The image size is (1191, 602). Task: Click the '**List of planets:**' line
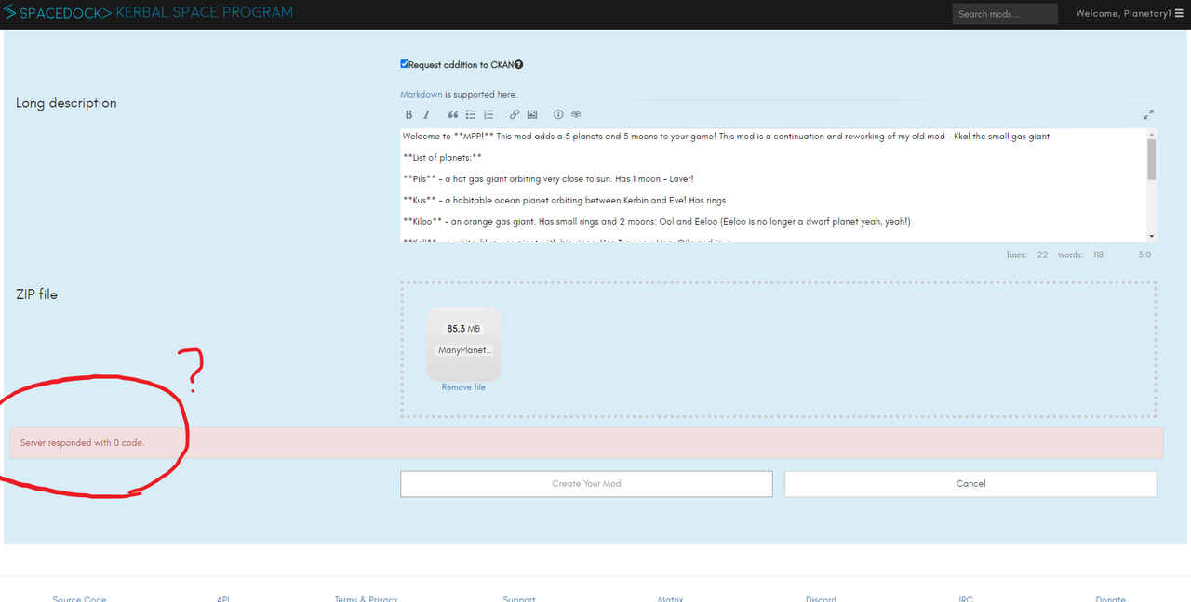pos(442,158)
